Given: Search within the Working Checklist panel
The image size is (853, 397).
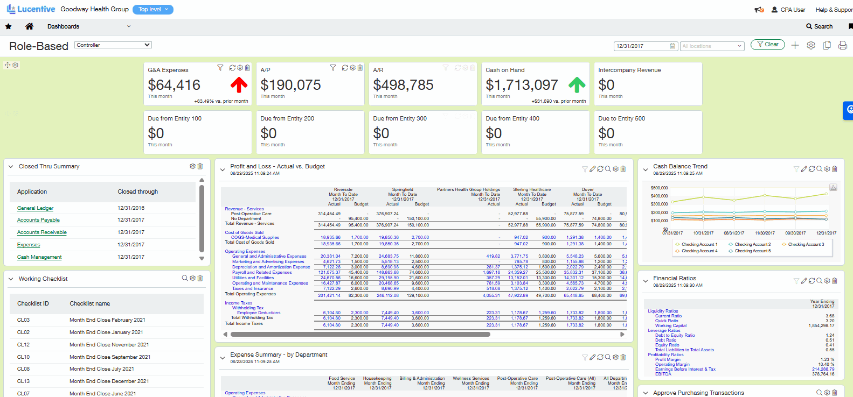Looking at the screenshot, I should 185,278.
